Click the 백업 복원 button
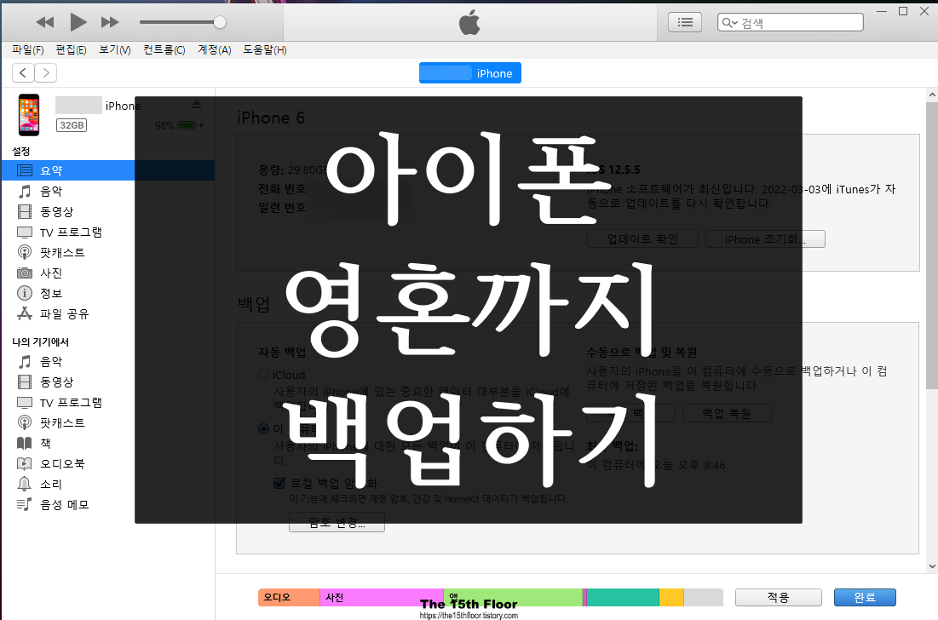This screenshot has width=938, height=620. click(727, 413)
